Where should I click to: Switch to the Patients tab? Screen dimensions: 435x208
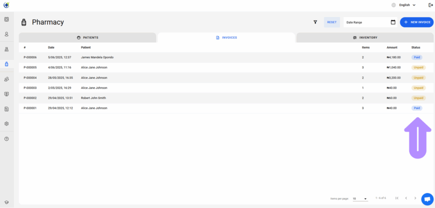point(88,38)
